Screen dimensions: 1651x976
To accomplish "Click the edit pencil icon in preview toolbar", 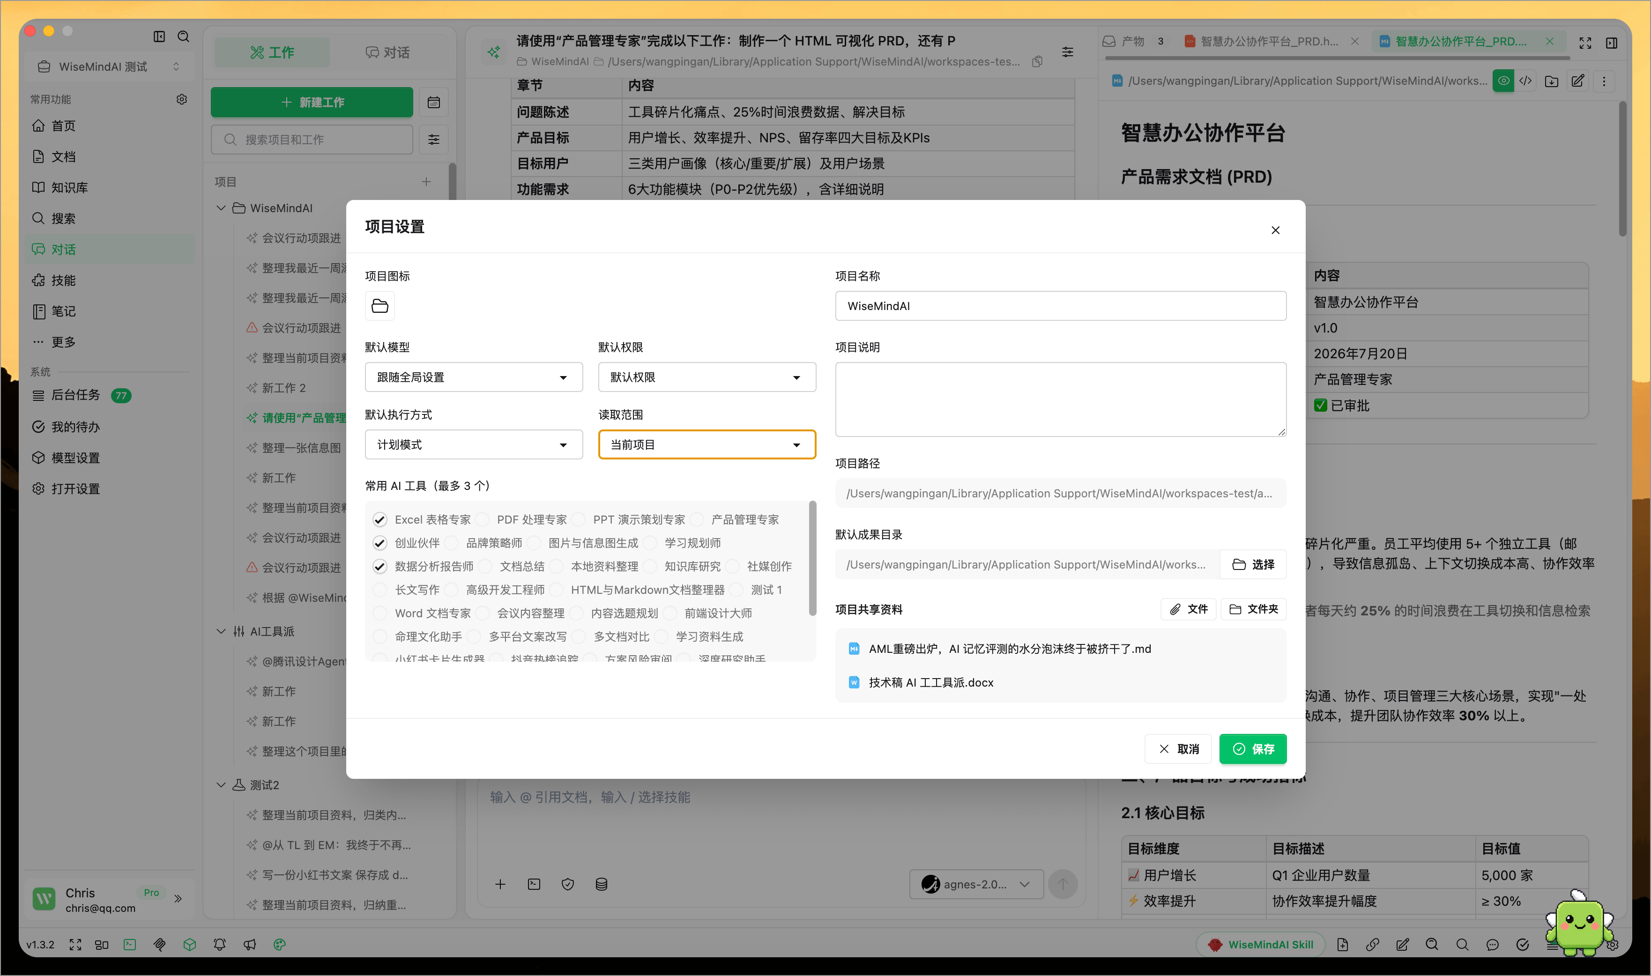I will tap(1578, 81).
